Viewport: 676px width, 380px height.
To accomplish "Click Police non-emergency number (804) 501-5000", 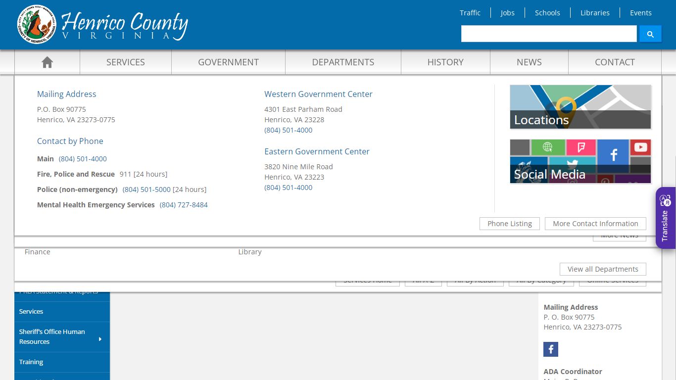I will point(146,190).
